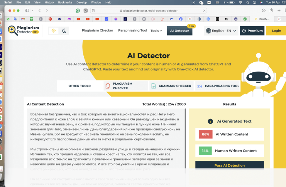
Task: Expand the Tools dropdown in site navigation
Action: pos(156,31)
